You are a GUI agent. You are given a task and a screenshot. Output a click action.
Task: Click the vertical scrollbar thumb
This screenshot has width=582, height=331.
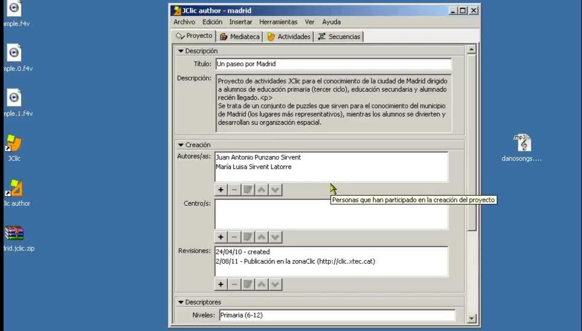pos(471,142)
